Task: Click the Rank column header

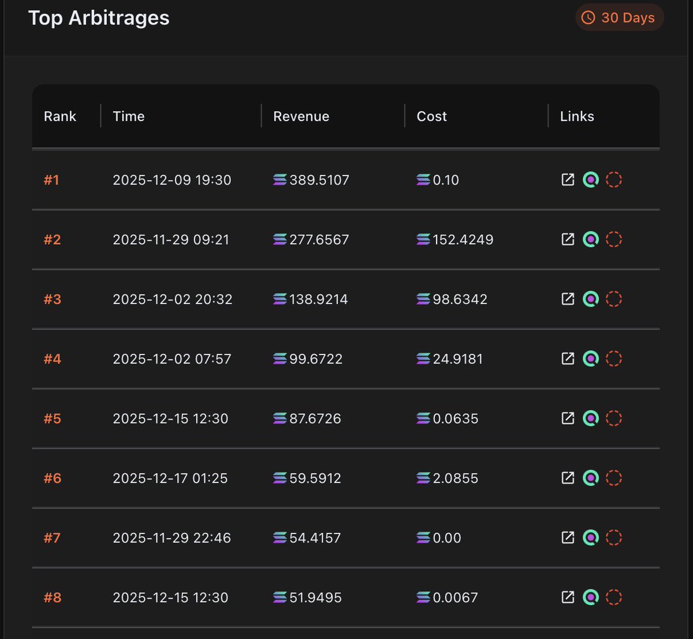Action: 59,116
